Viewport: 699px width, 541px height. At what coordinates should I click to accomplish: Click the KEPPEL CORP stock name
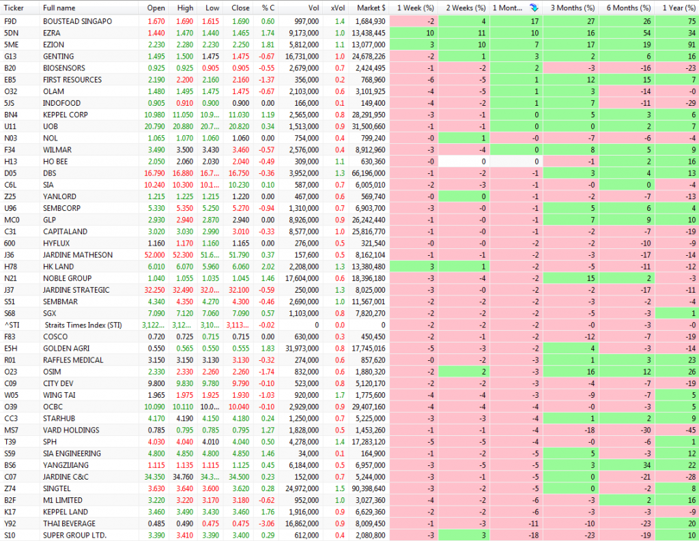click(66, 115)
